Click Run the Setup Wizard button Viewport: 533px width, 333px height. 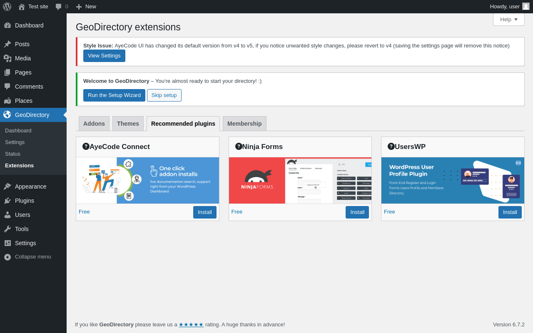point(114,95)
